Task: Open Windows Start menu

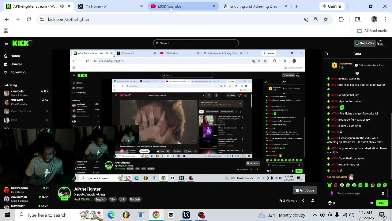Action: click(7, 215)
